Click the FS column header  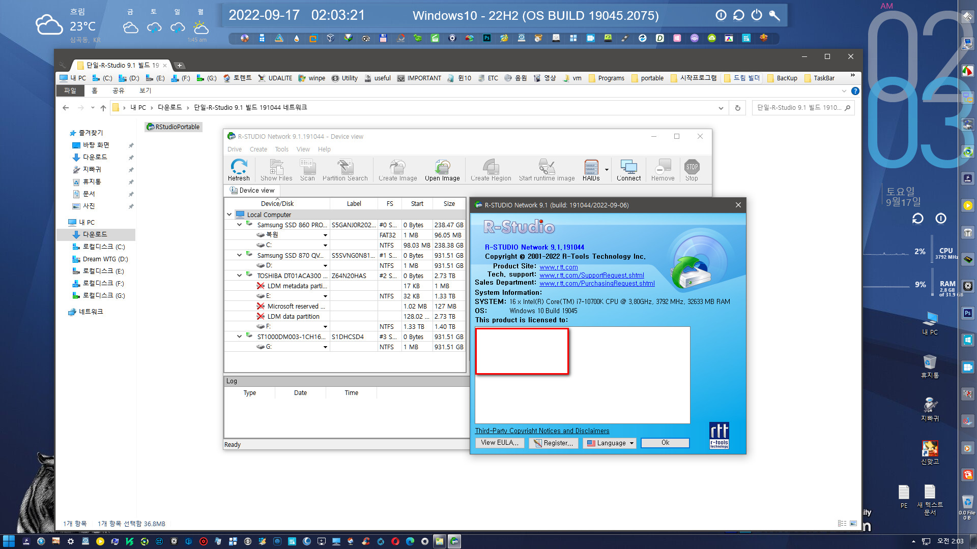pos(390,203)
